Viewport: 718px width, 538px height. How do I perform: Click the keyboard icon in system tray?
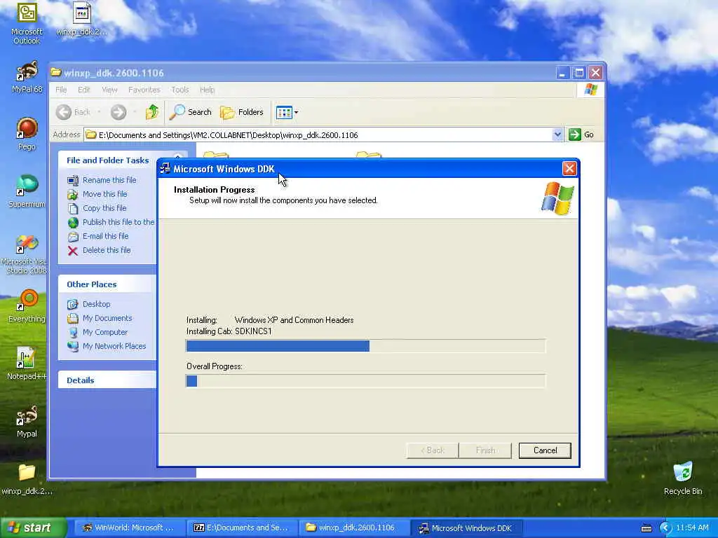[x=646, y=528]
